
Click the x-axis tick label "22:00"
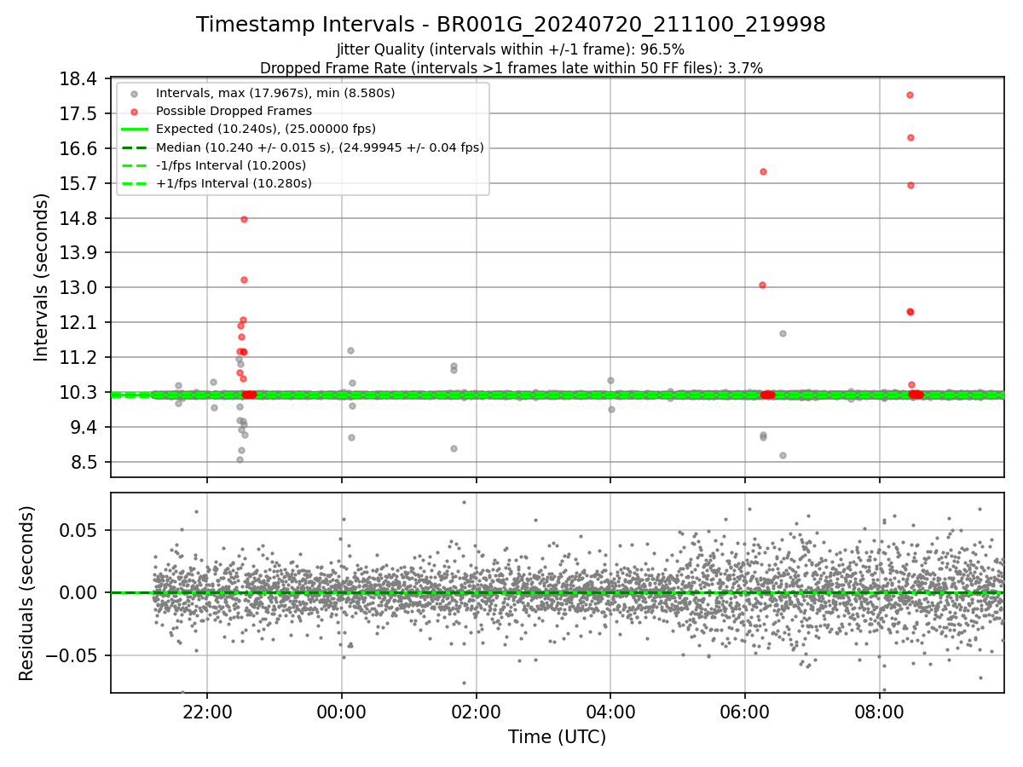click(x=207, y=712)
